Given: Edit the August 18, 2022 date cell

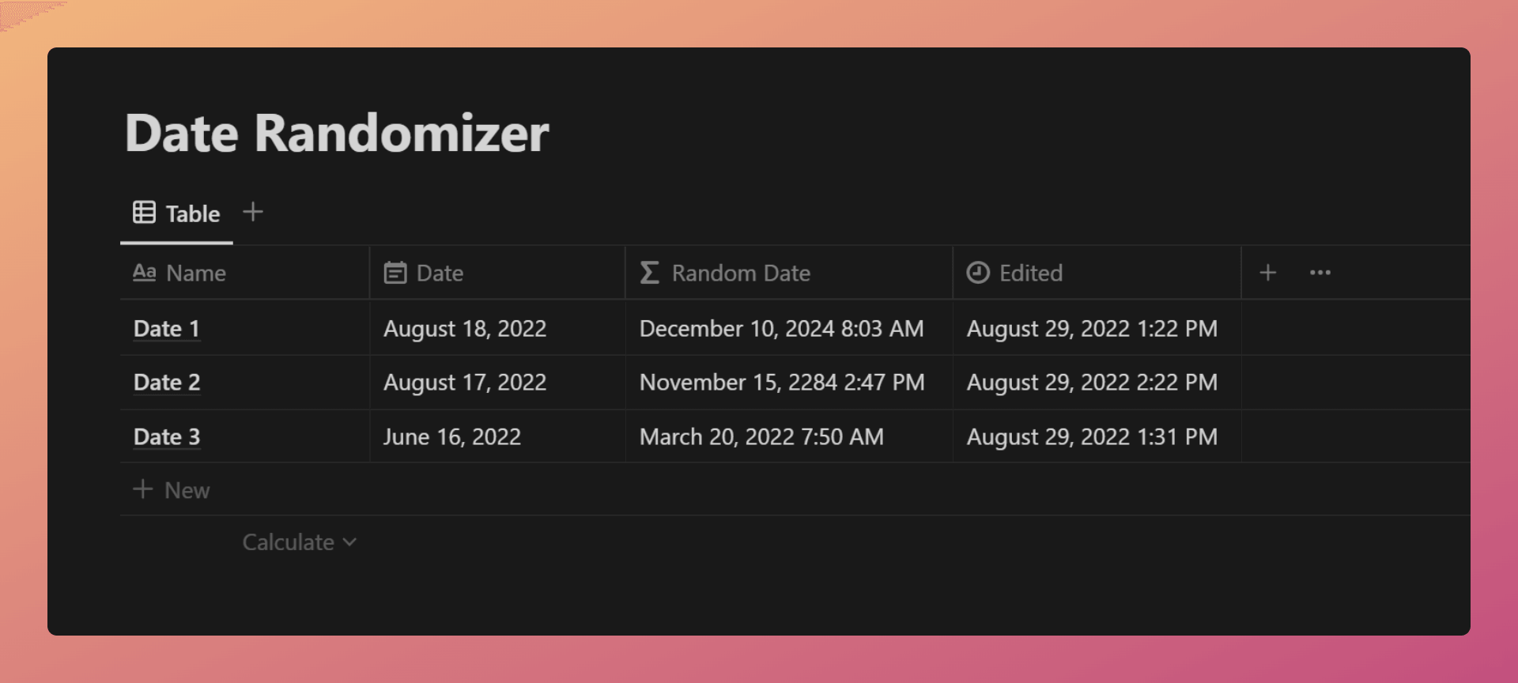Looking at the screenshot, I should point(497,328).
